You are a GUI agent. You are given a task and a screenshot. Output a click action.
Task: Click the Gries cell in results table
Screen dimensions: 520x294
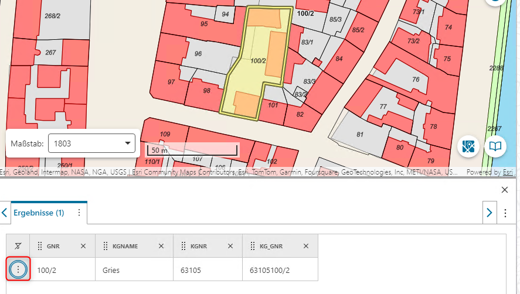(x=111, y=270)
